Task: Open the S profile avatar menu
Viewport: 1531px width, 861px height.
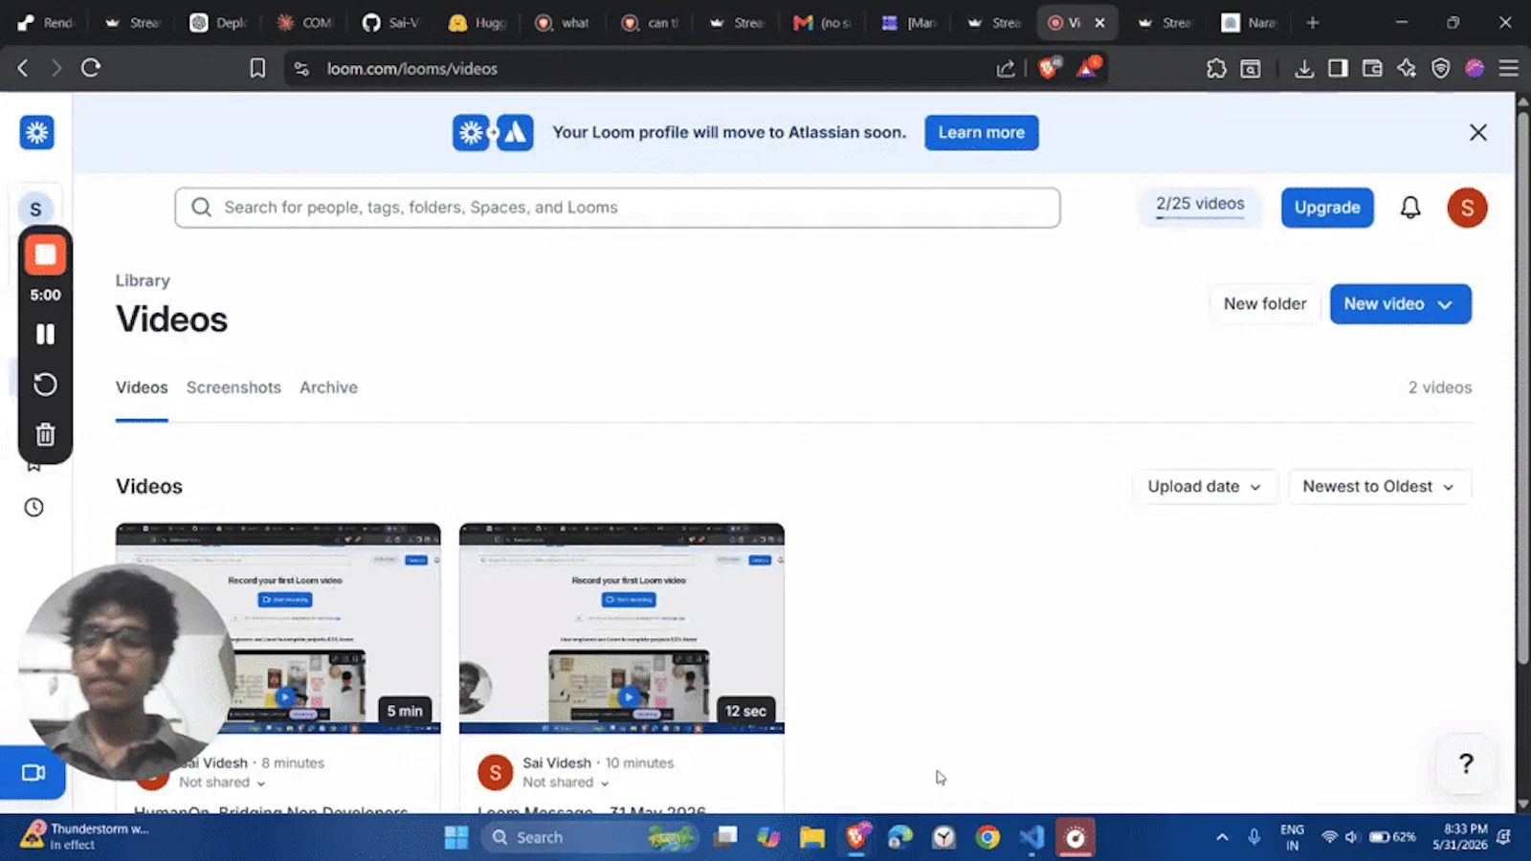Action: pyautogui.click(x=1467, y=208)
